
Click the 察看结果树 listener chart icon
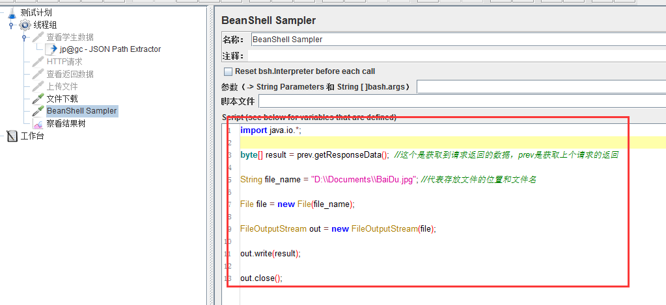[x=38, y=123]
